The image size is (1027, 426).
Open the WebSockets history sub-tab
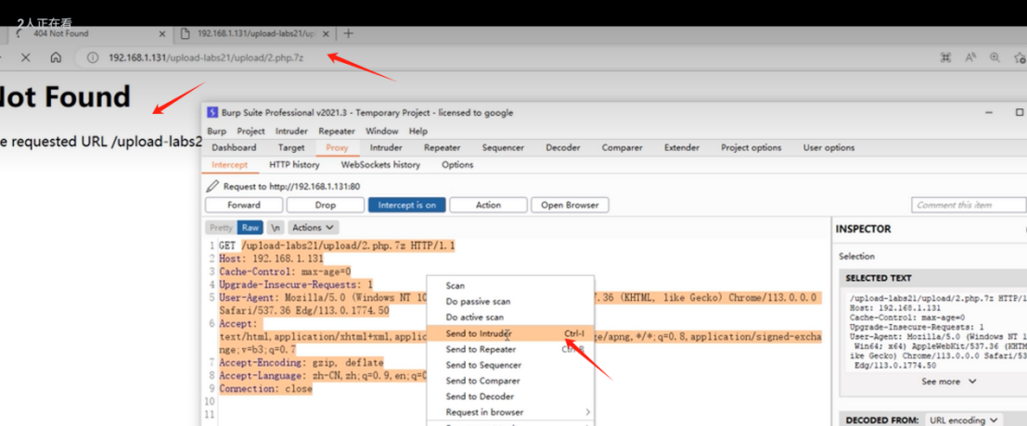click(380, 165)
